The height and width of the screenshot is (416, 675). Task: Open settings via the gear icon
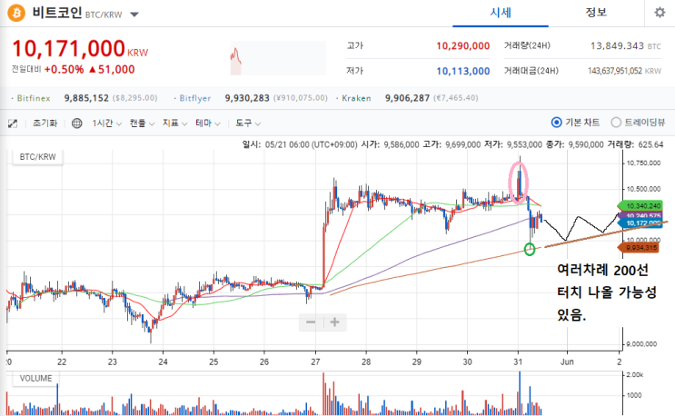coord(660,13)
